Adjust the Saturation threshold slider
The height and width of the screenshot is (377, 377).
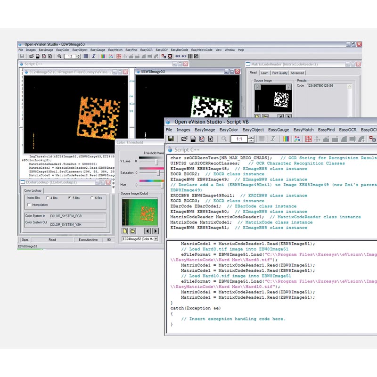point(158,173)
